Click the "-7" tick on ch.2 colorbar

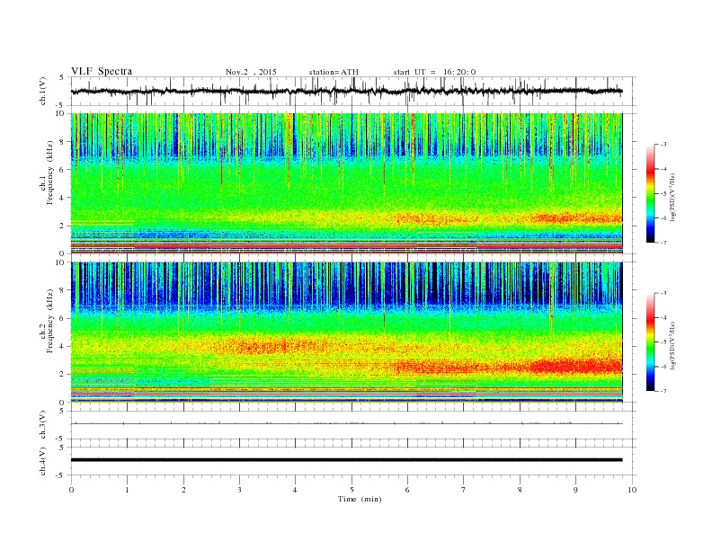[x=663, y=391]
